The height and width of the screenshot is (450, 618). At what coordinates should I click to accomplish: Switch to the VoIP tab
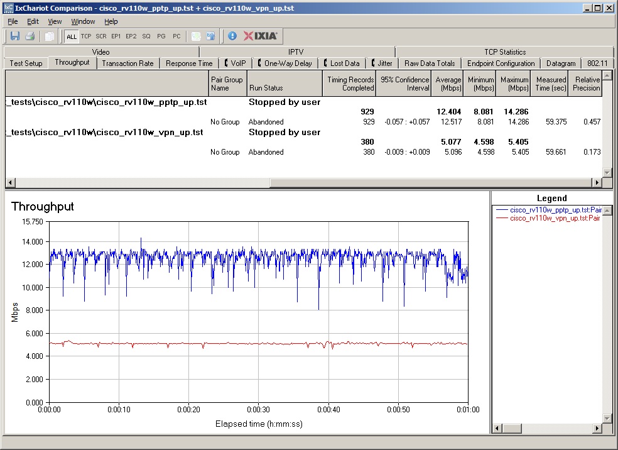click(x=235, y=63)
